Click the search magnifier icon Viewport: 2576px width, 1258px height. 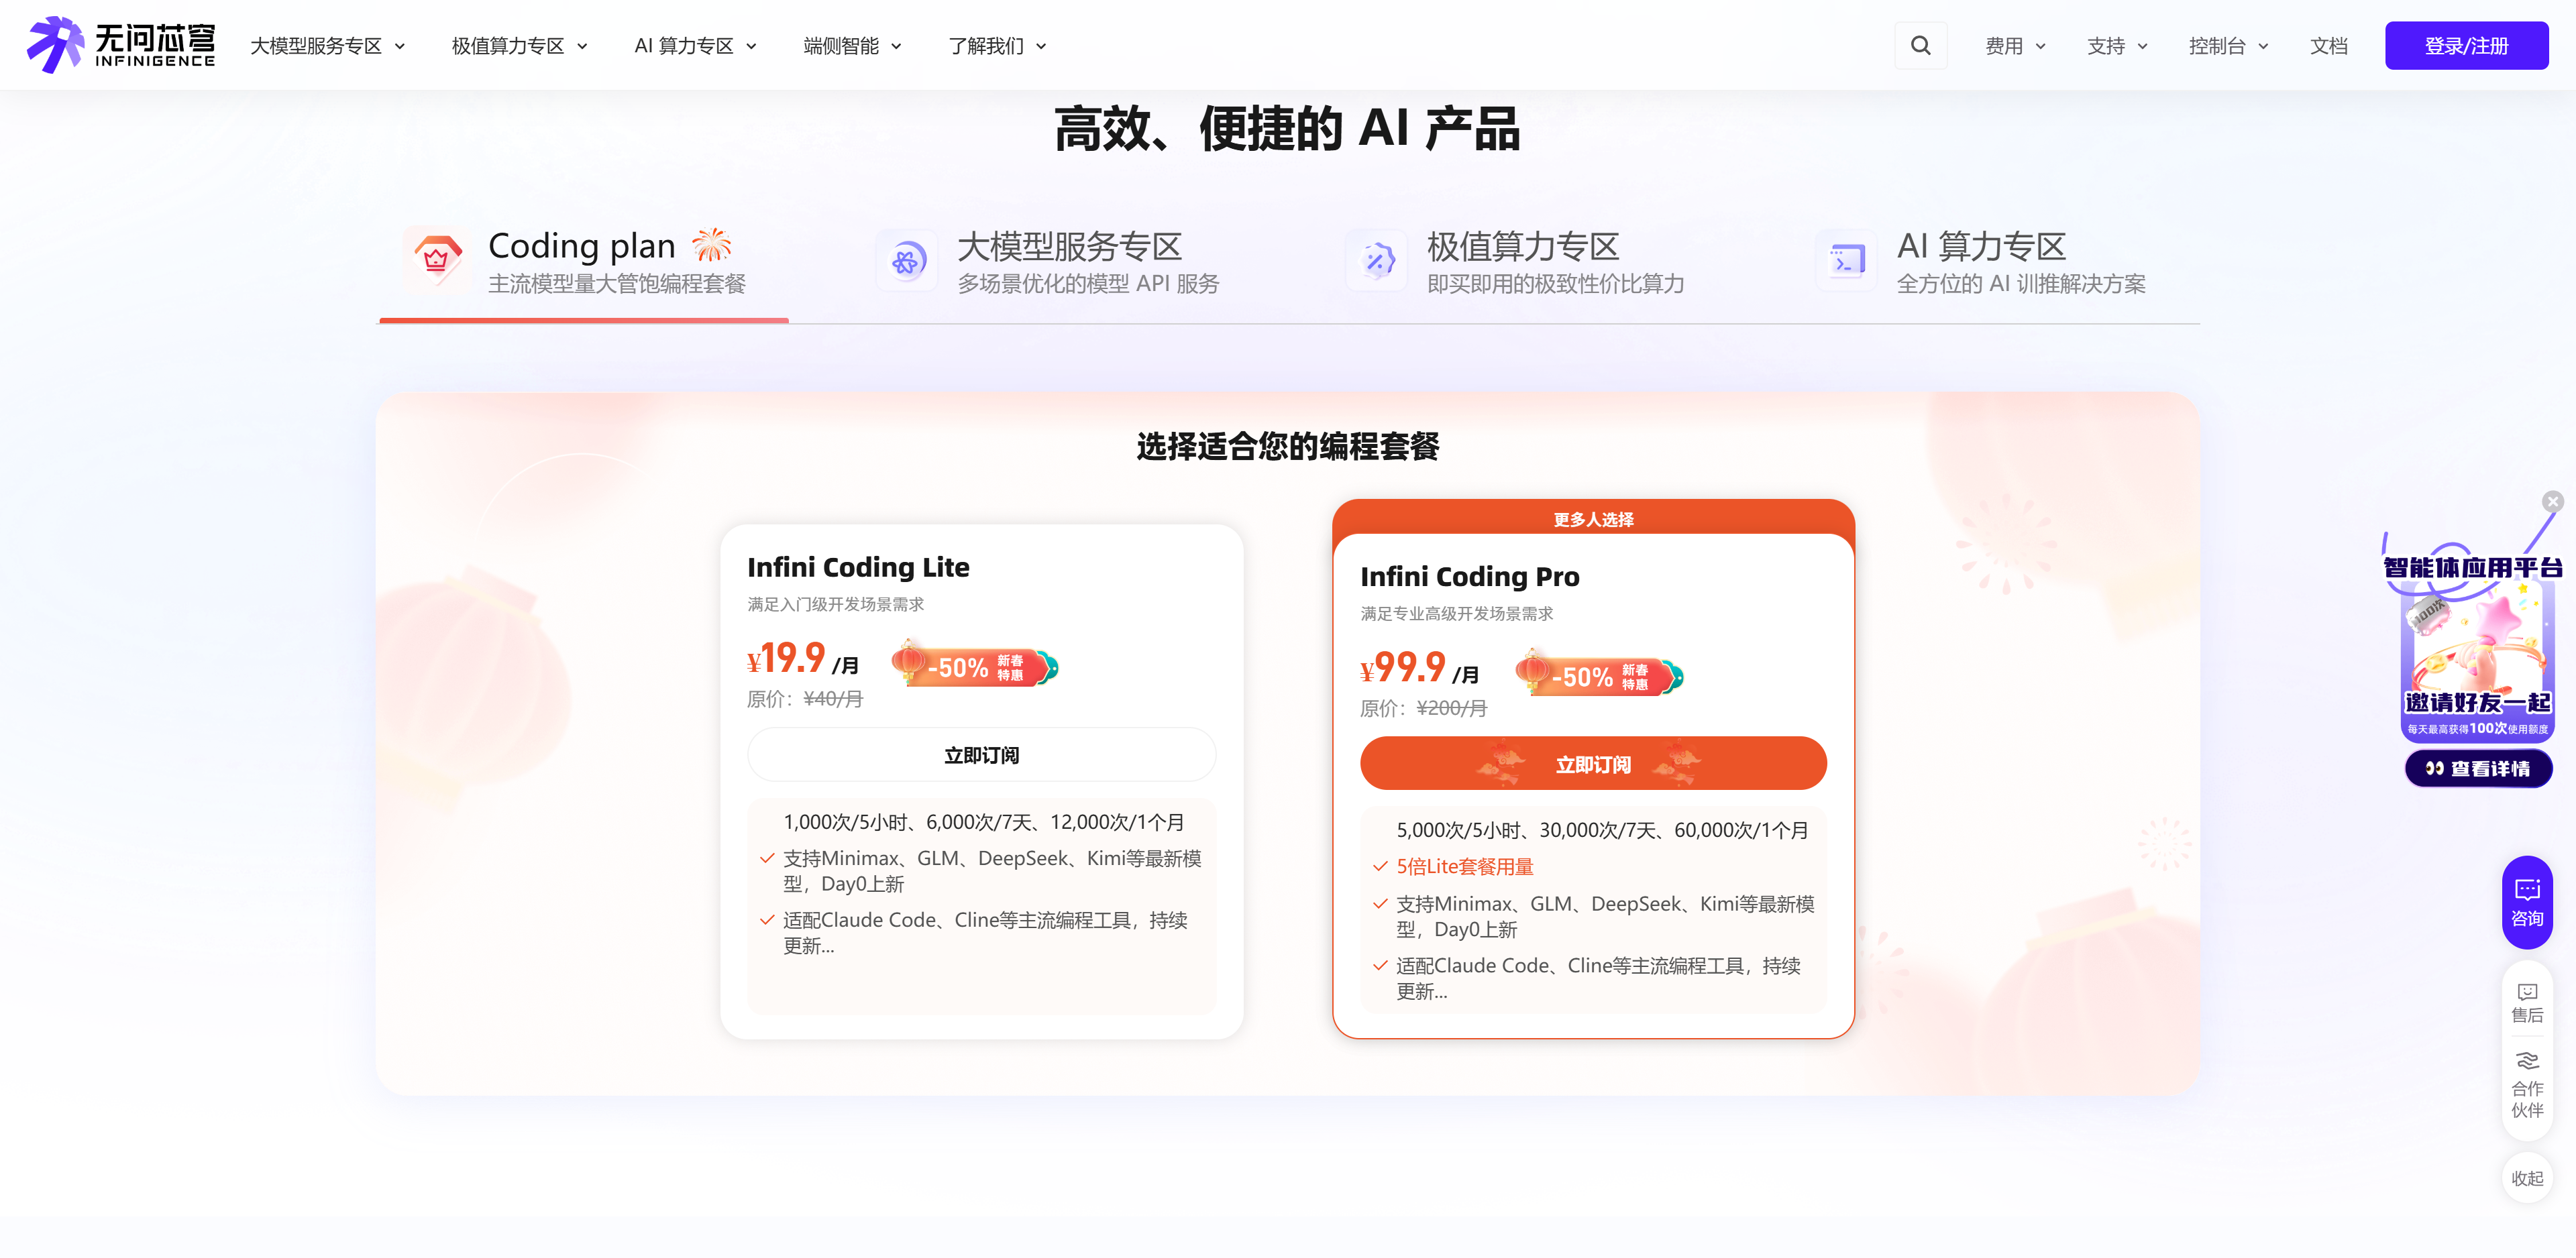pos(1920,45)
